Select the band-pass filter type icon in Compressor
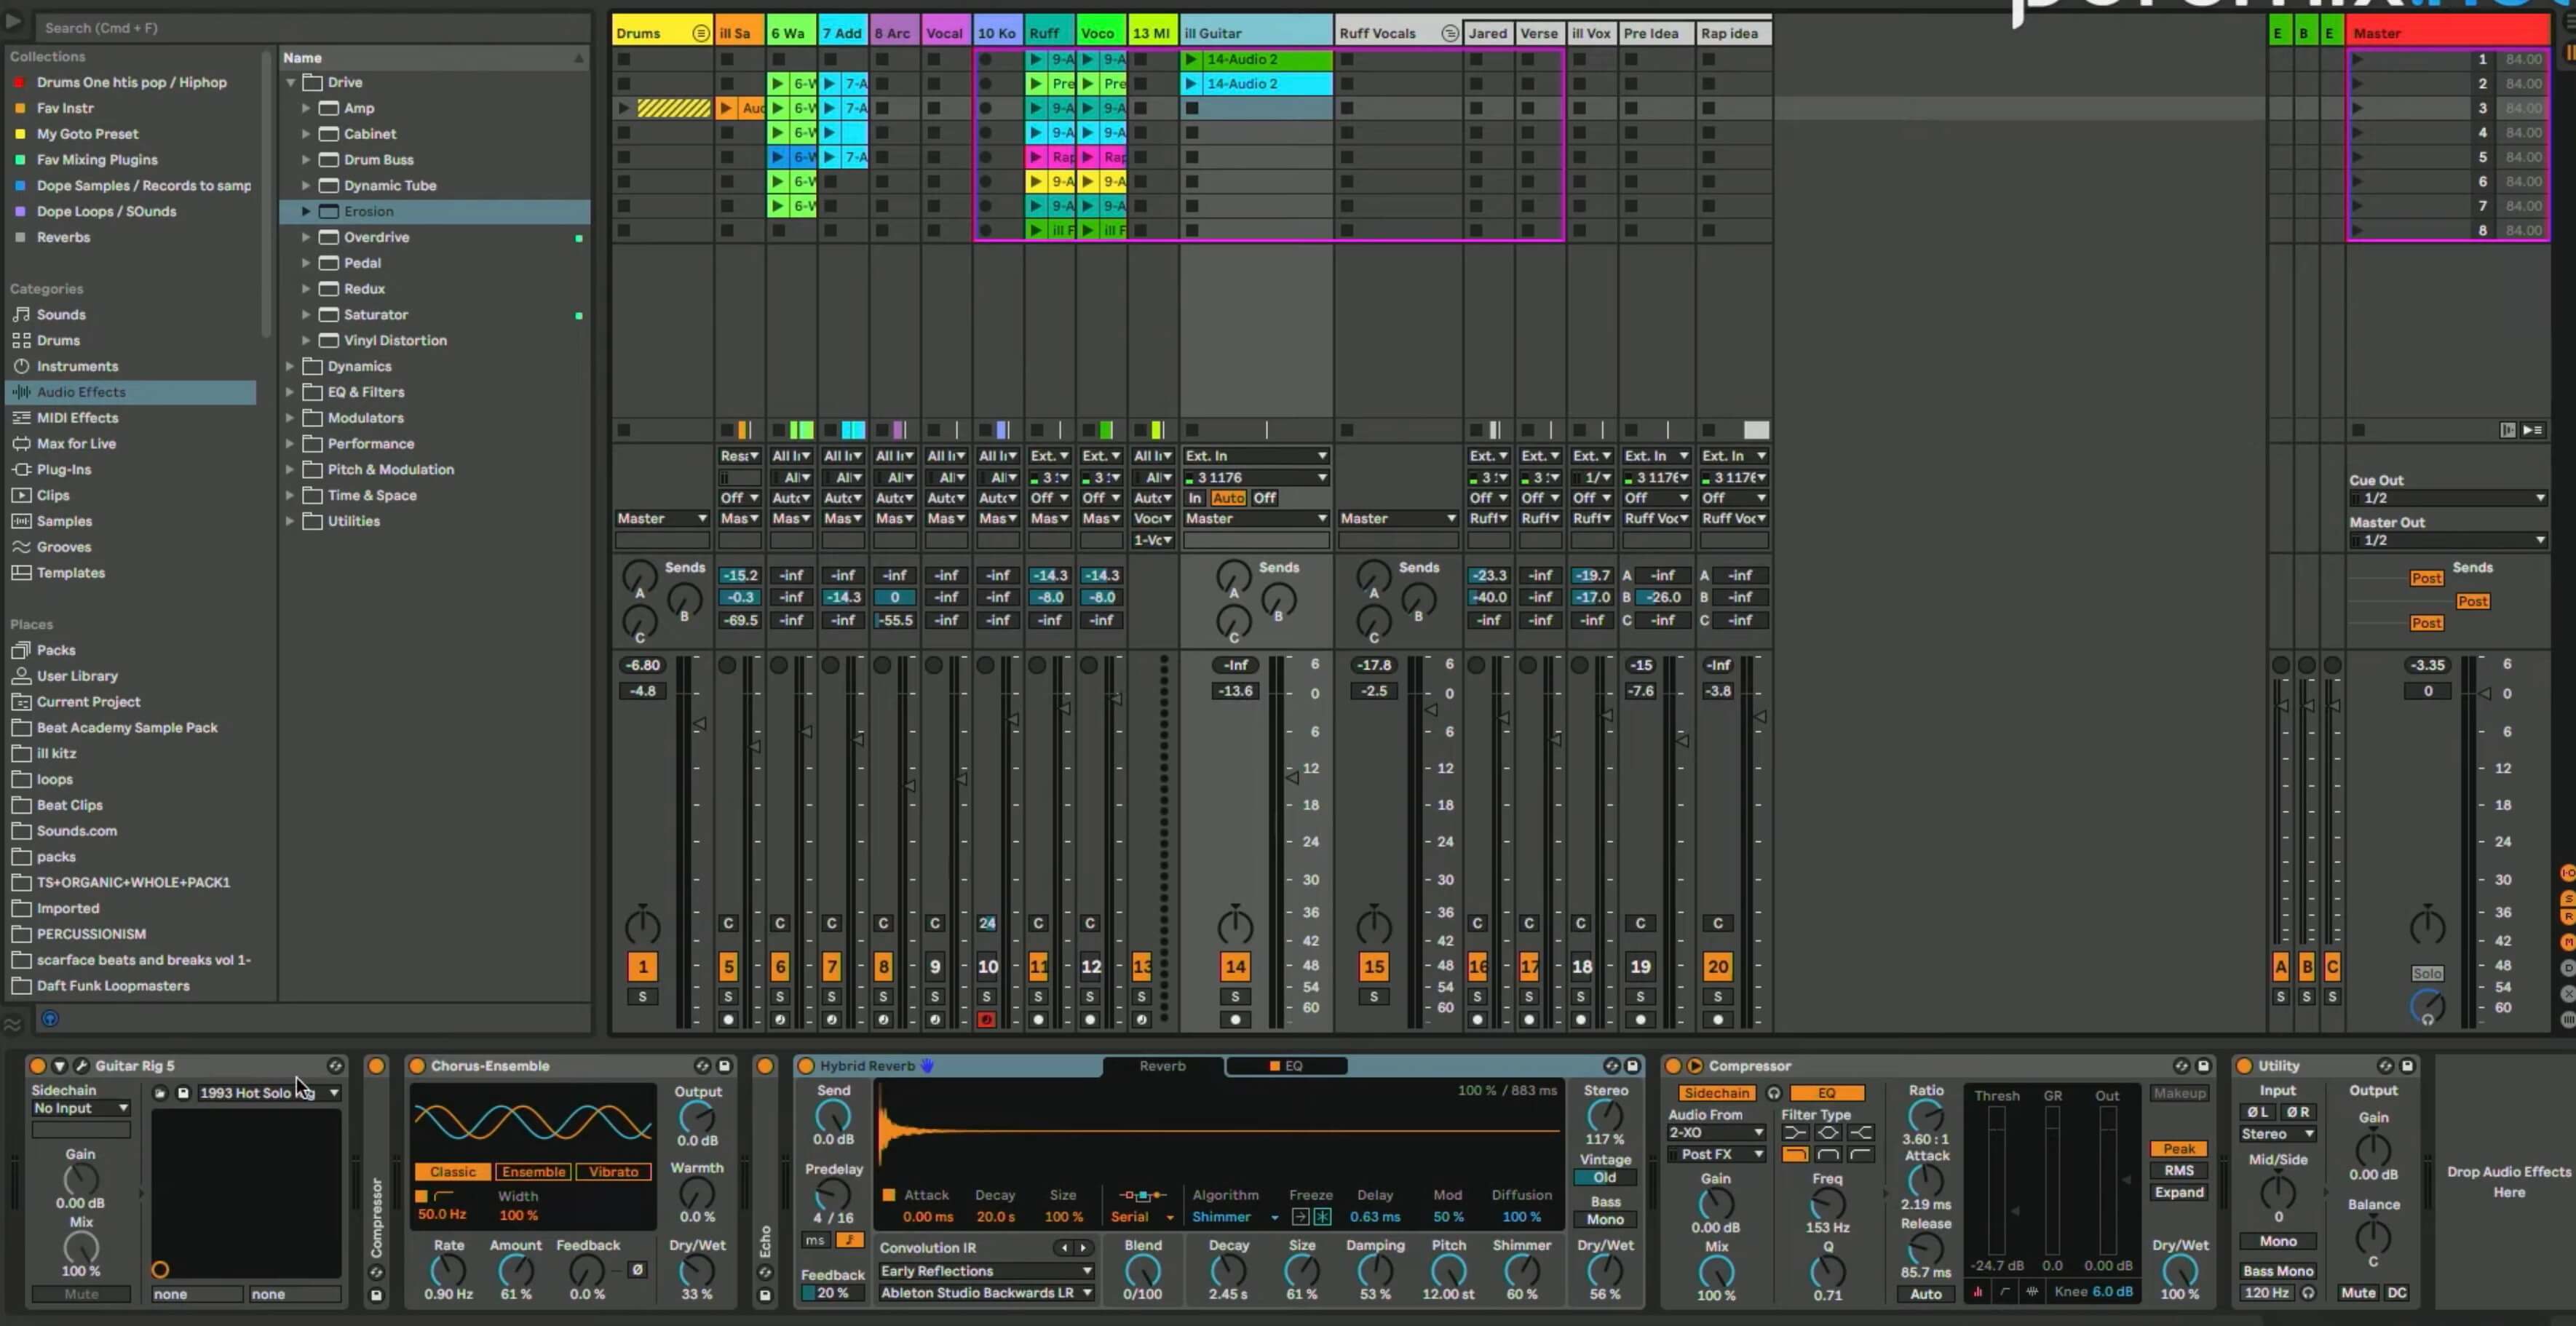The width and height of the screenshot is (2576, 1326). (1828, 1154)
